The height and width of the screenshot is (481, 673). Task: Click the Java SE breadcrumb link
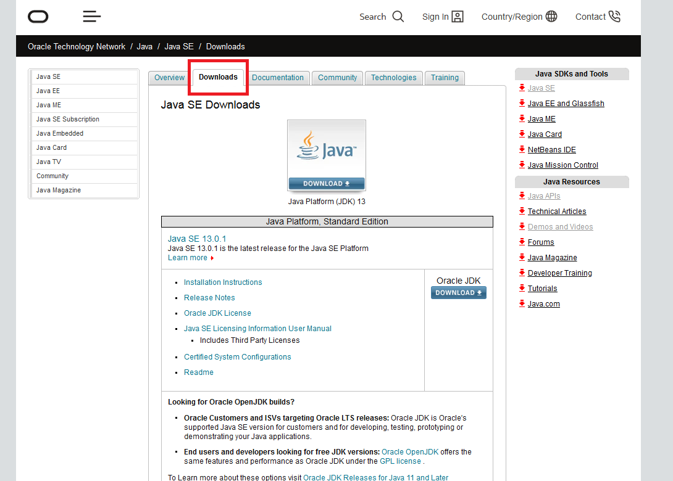179,46
